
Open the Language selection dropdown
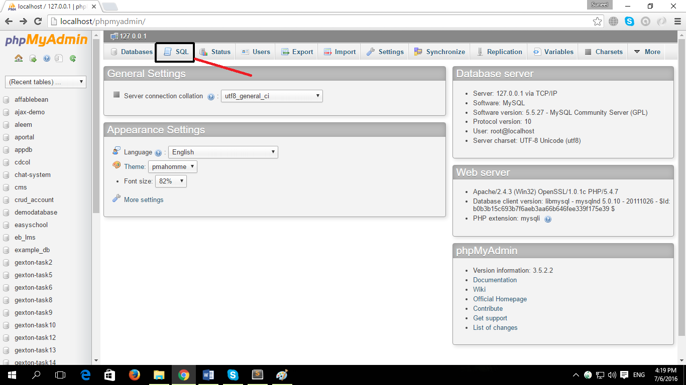point(222,152)
